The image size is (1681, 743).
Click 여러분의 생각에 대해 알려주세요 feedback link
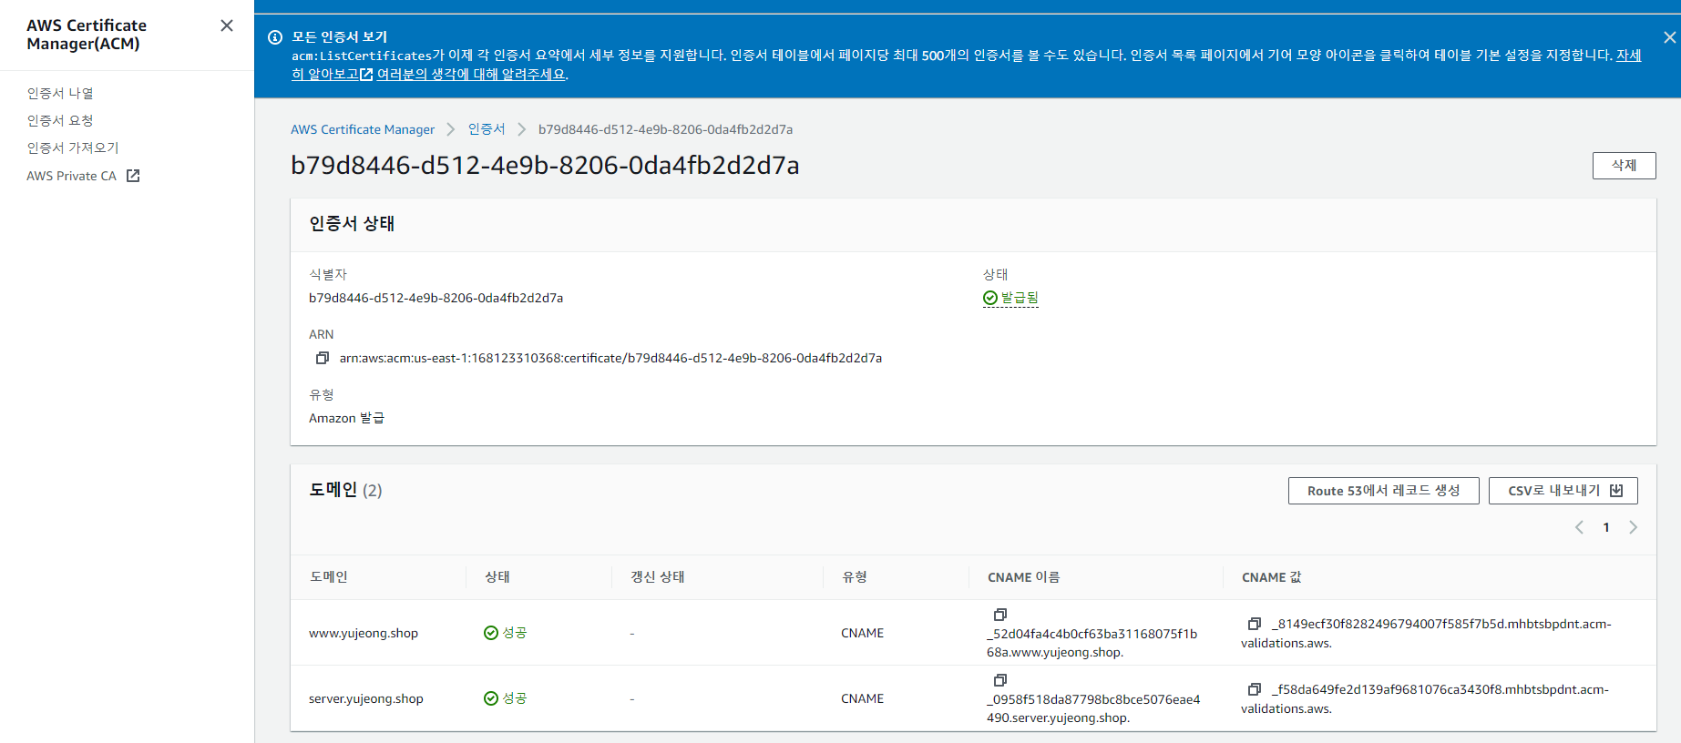pos(472,75)
